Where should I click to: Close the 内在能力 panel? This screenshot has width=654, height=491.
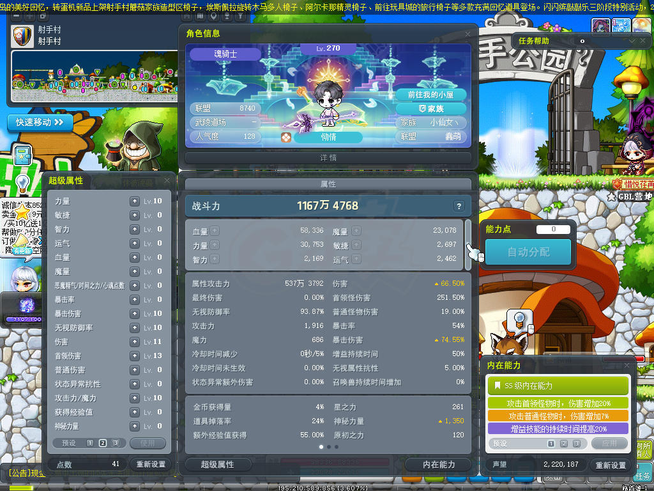point(627,365)
